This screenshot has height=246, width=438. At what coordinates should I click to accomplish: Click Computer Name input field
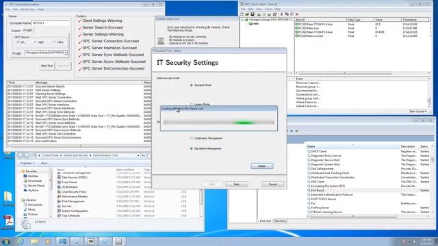(51, 23)
